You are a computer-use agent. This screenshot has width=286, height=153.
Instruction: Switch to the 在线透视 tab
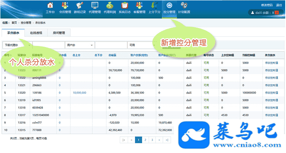point(36,33)
